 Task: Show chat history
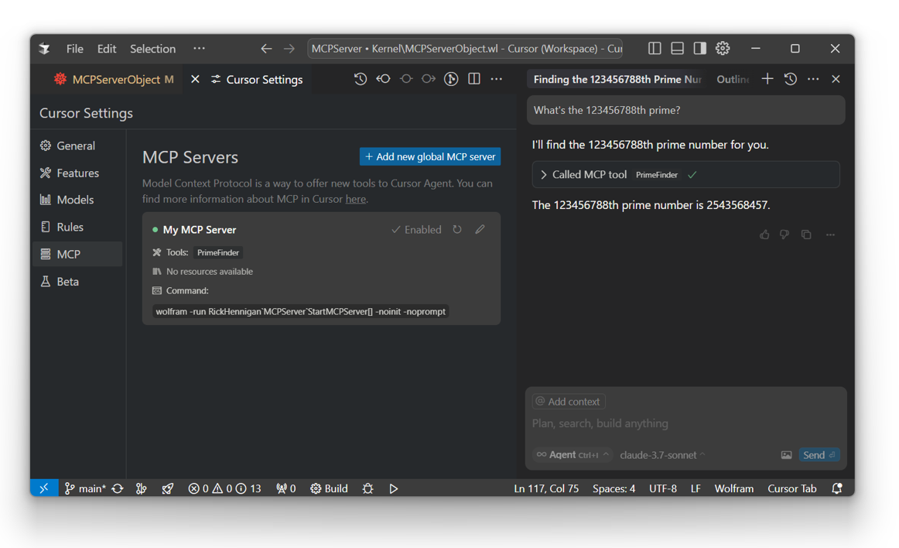click(x=790, y=79)
